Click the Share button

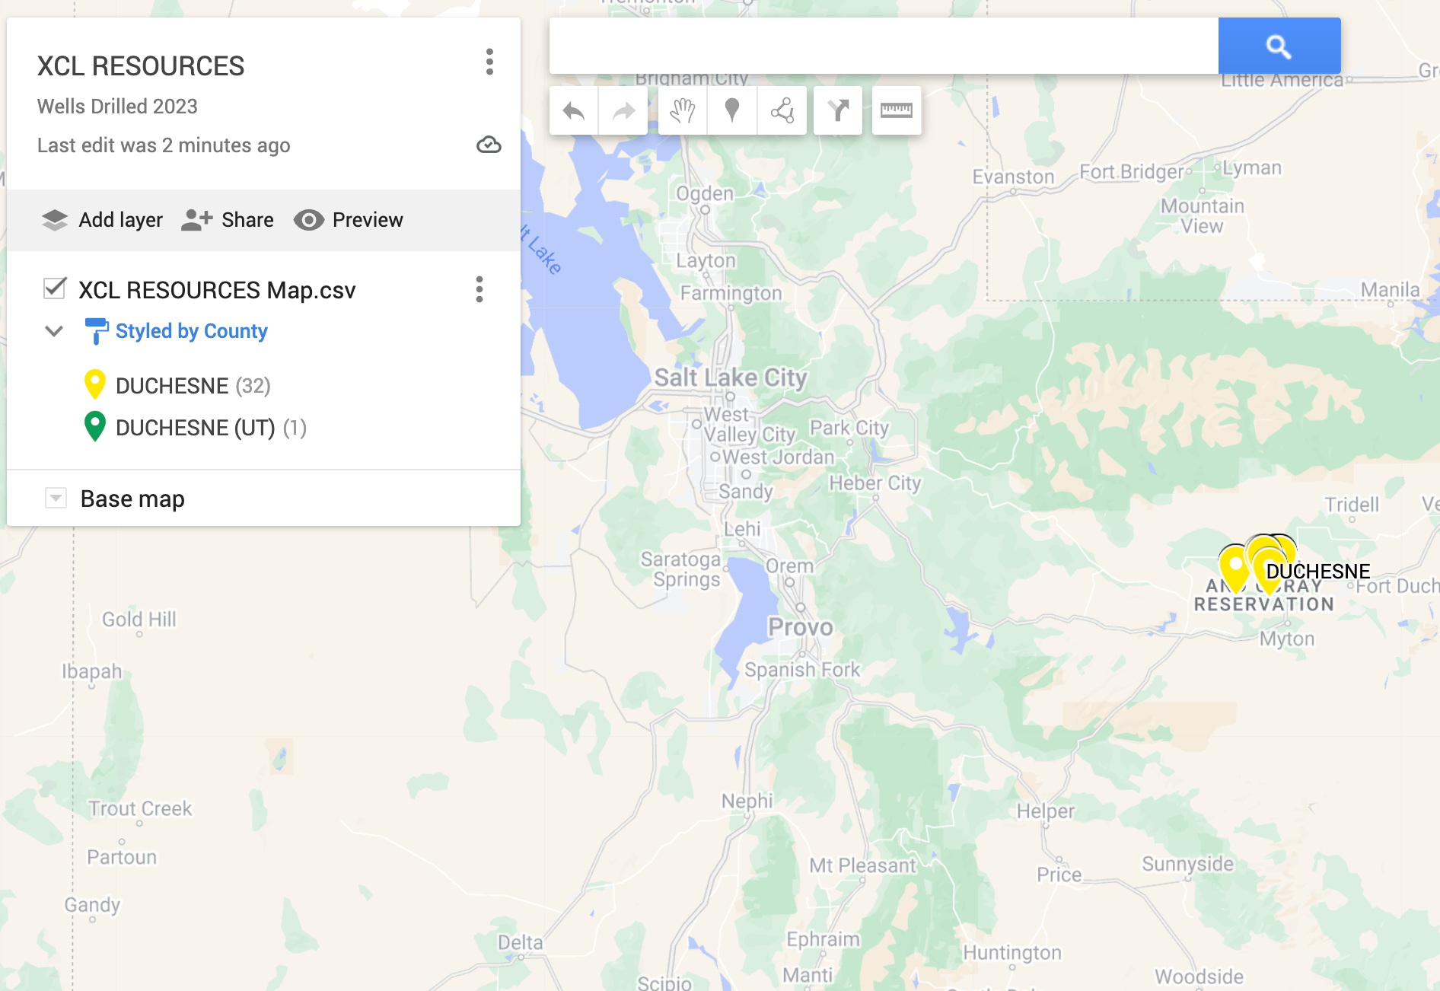[x=228, y=220]
